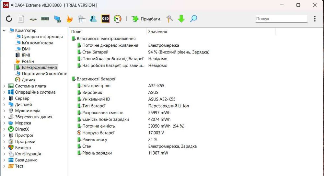324x176 pixels.
Task: Select the IPMI tree item
Action: pos(26,55)
